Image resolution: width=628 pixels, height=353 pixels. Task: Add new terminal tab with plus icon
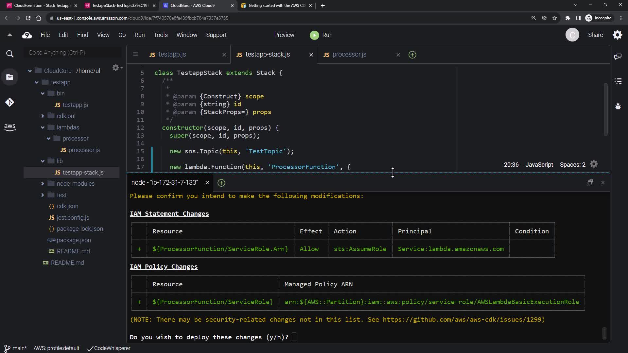tap(221, 183)
